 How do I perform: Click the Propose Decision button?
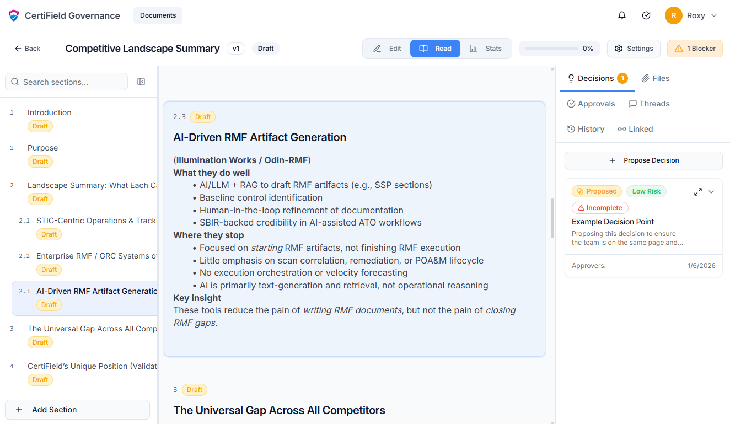point(643,160)
